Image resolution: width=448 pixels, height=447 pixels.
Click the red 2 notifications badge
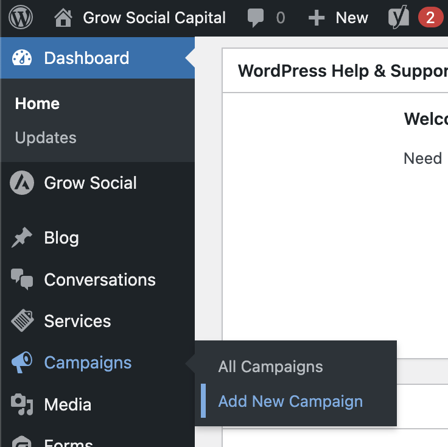(x=430, y=18)
